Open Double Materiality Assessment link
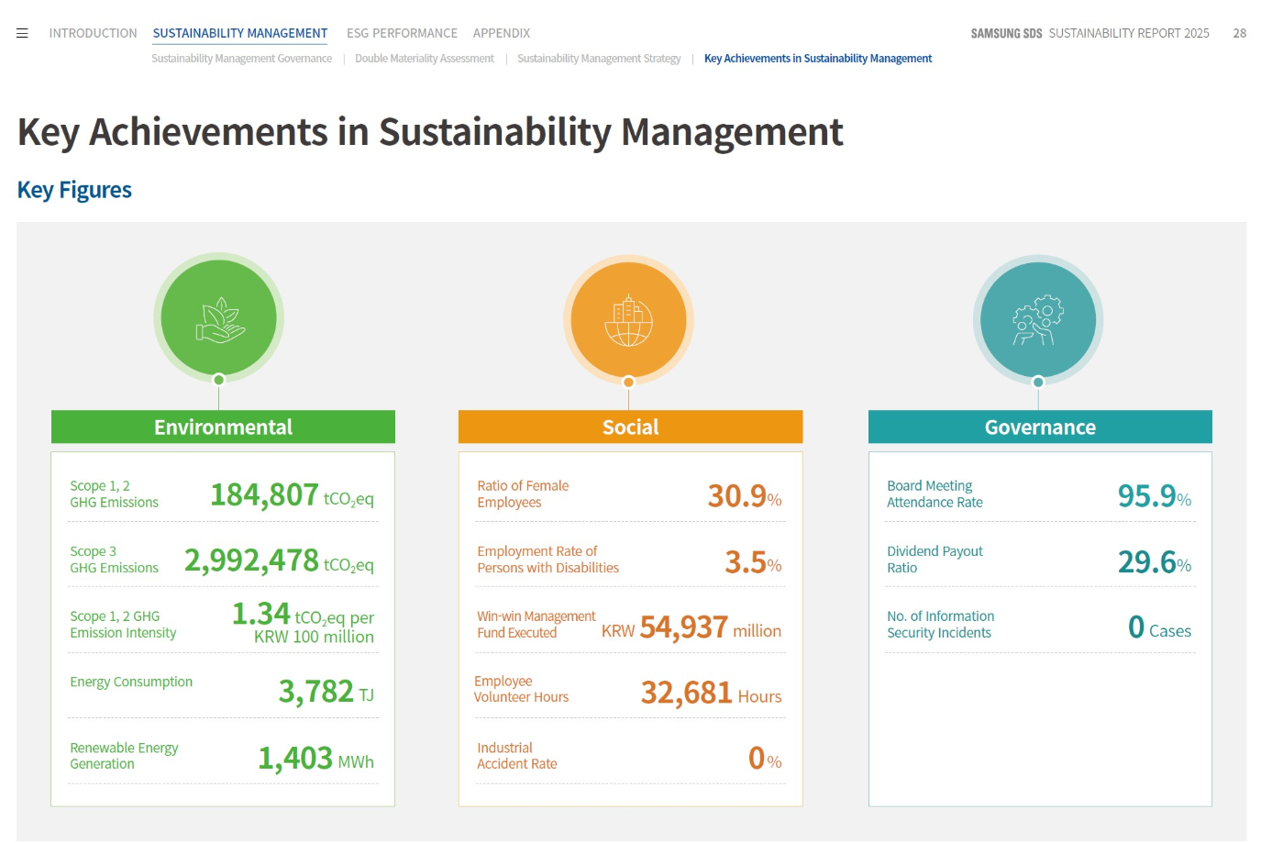Viewport: 1261px width, 843px height. [x=425, y=59]
